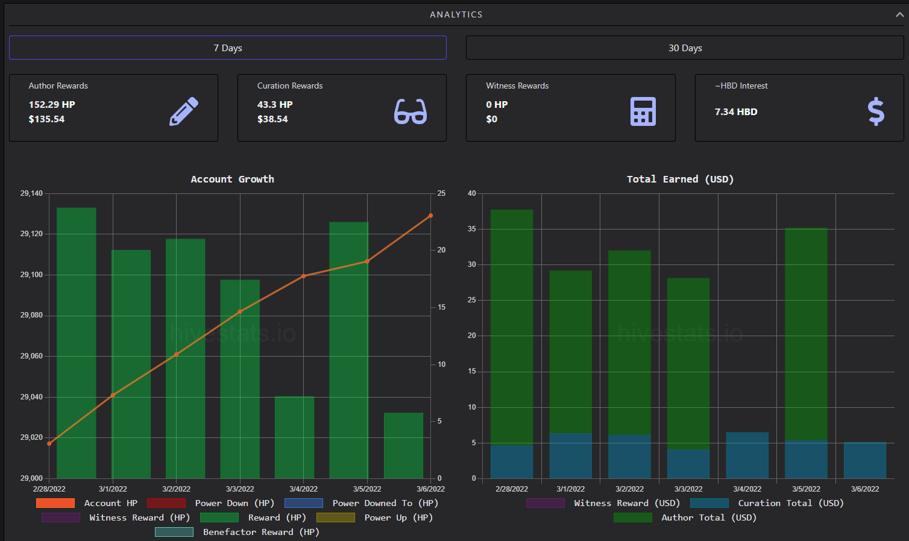Collapse the Analytics section with the chevron

tap(899, 14)
